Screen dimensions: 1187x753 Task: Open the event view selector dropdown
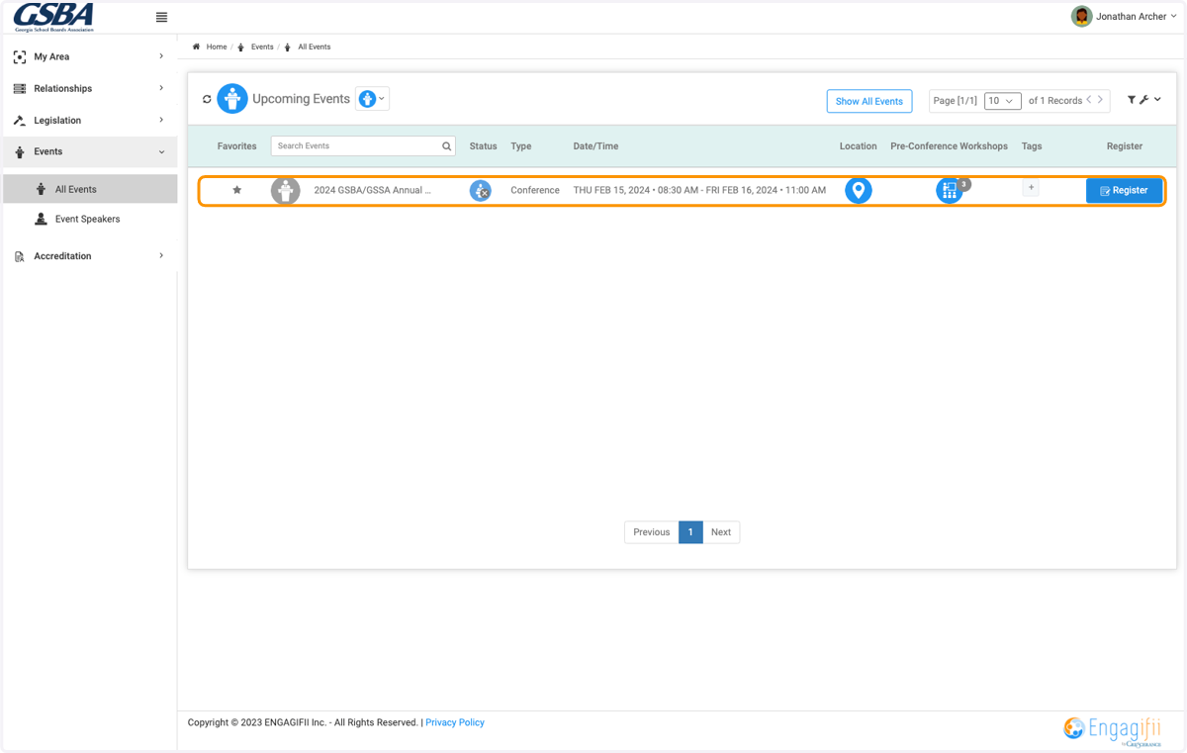(x=372, y=99)
